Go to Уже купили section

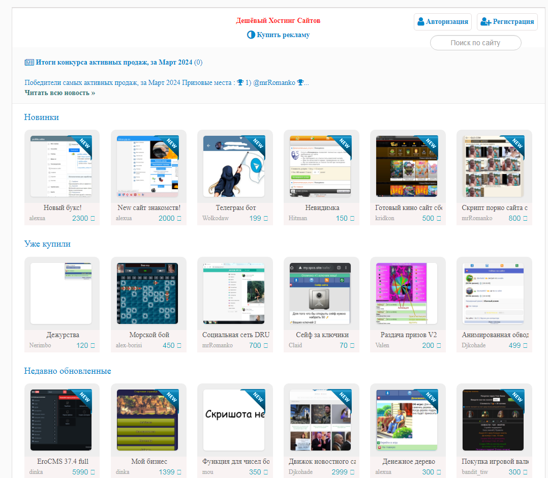coord(47,244)
